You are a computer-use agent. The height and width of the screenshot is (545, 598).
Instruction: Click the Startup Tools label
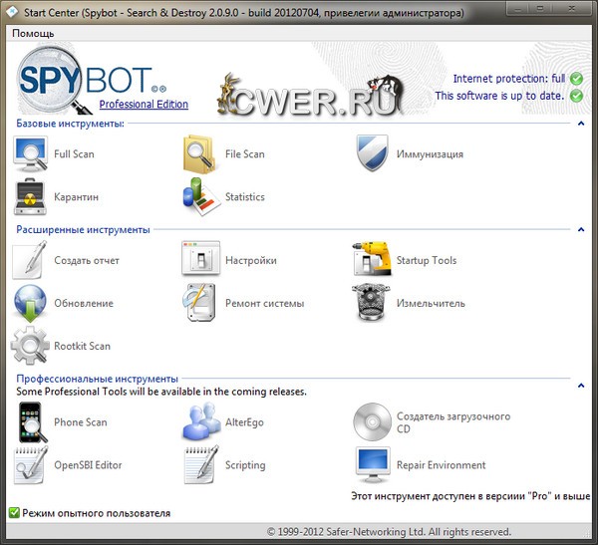[427, 260]
